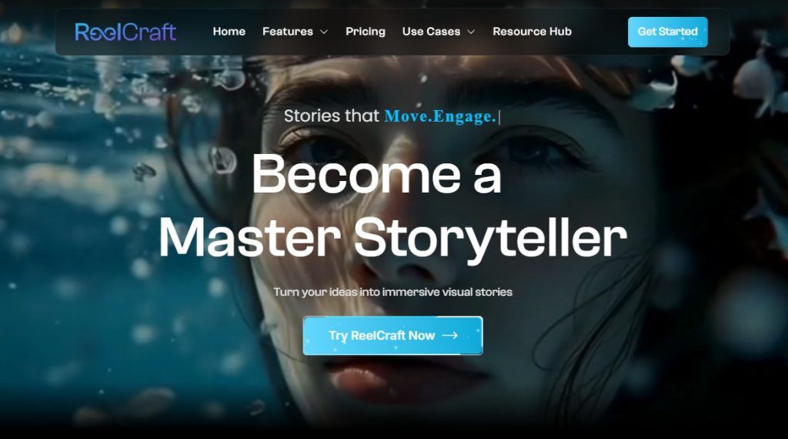Visit the Resource Hub
The image size is (788, 439).
coord(533,31)
